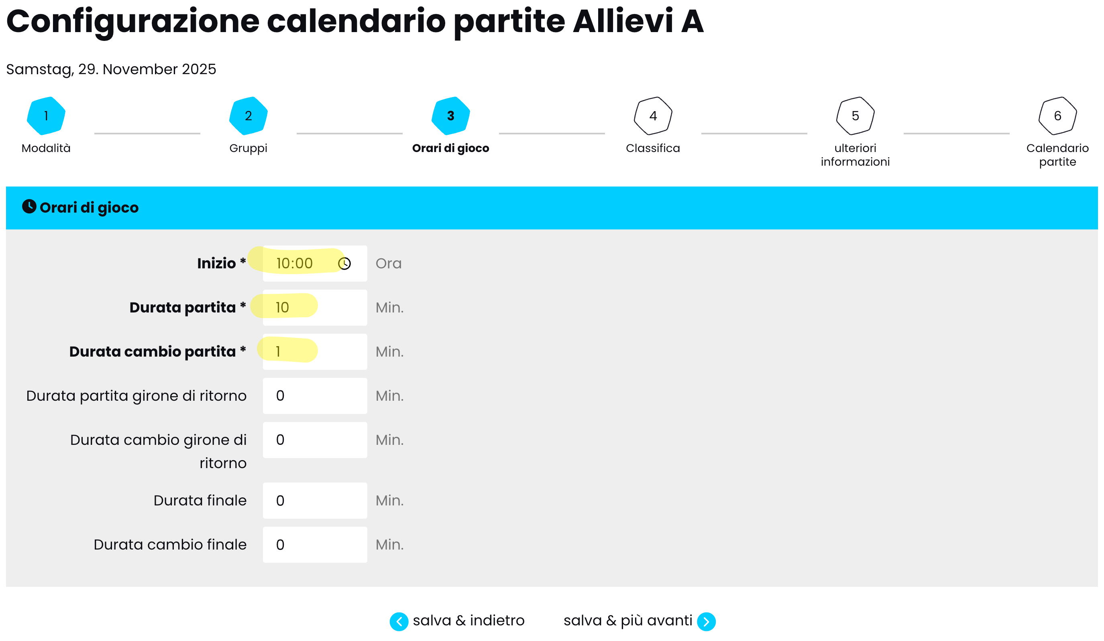Image resolution: width=1104 pixels, height=641 pixels.
Task: Select the Durata cambio partita field
Action: tap(315, 351)
